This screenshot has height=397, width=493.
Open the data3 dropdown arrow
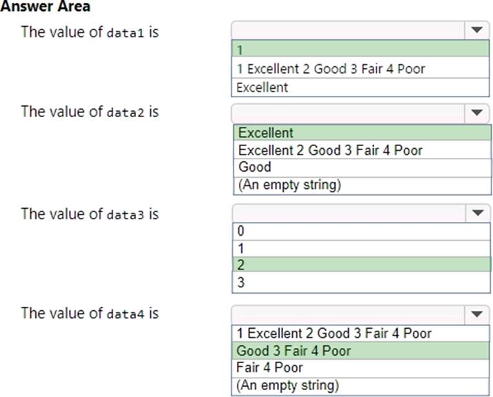point(476,213)
